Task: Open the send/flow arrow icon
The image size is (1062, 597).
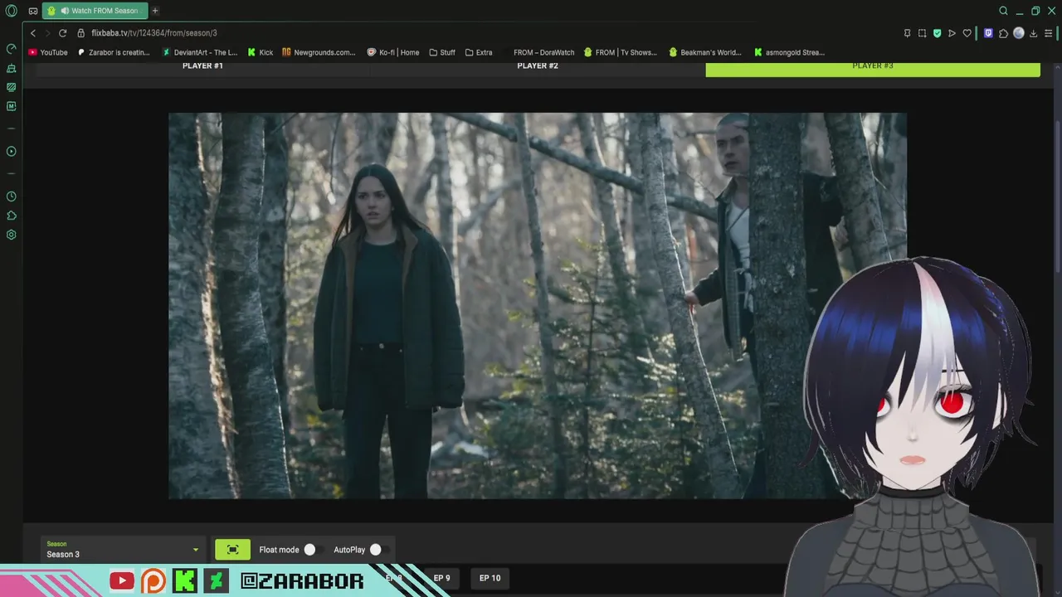Action: click(952, 33)
